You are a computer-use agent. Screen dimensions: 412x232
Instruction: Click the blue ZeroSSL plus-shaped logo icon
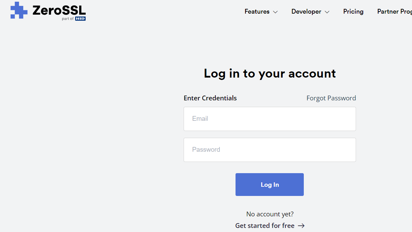(x=19, y=10)
